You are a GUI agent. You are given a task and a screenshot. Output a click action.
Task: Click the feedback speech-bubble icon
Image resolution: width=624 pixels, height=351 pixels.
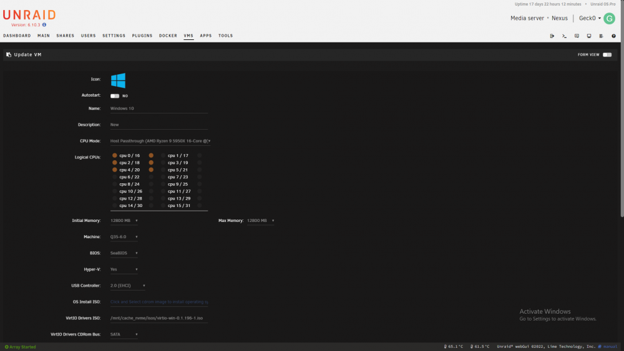577,36
